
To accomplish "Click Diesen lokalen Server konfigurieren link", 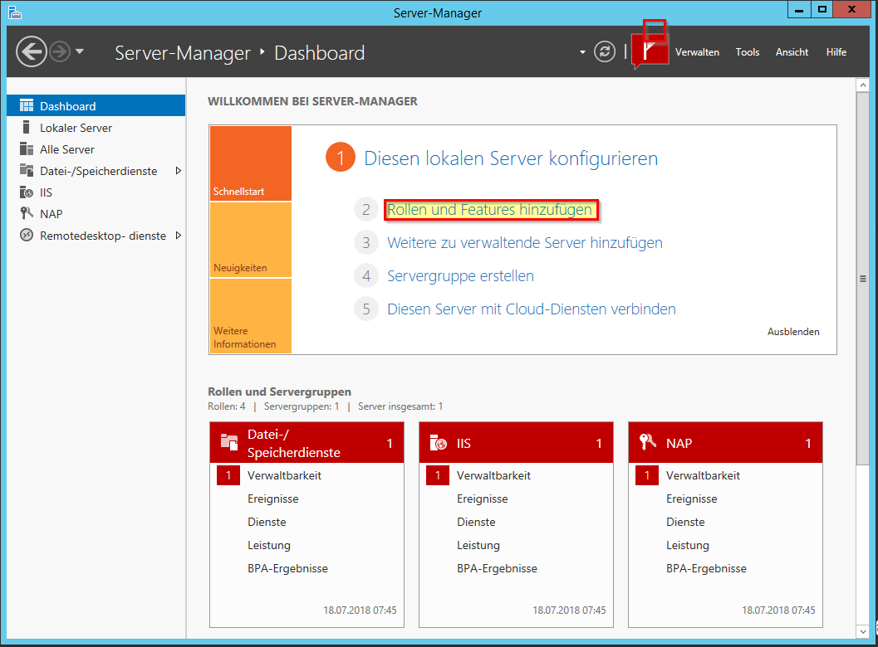I will [x=511, y=158].
